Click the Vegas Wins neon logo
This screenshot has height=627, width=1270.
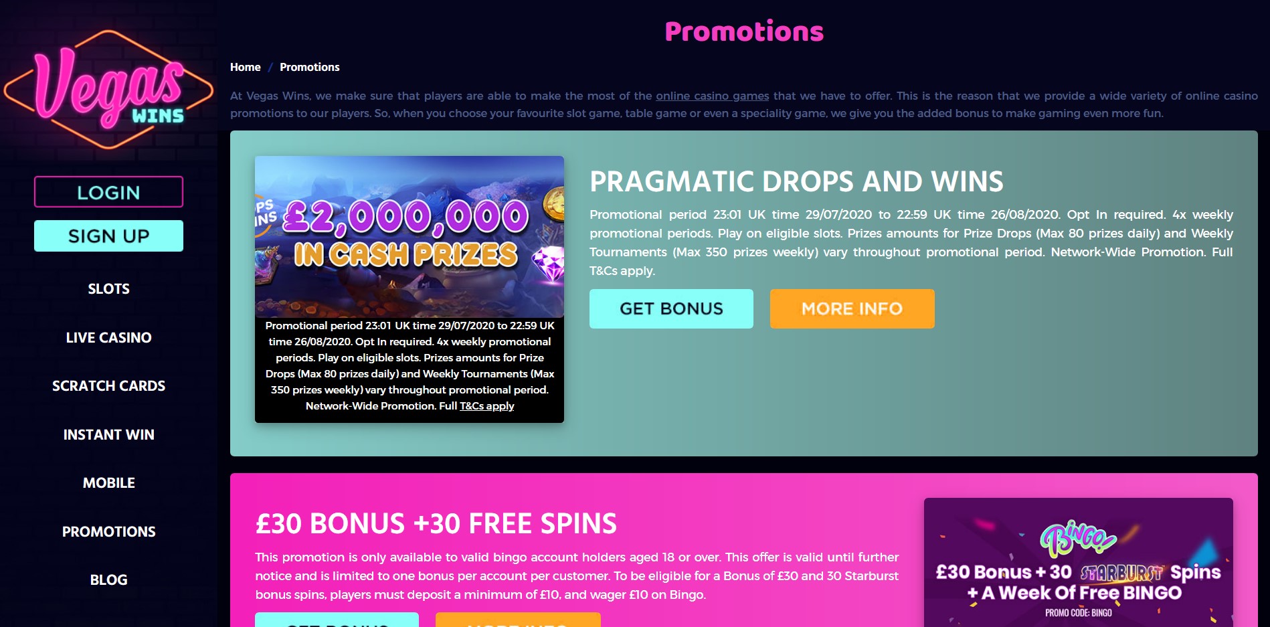(108, 90)
